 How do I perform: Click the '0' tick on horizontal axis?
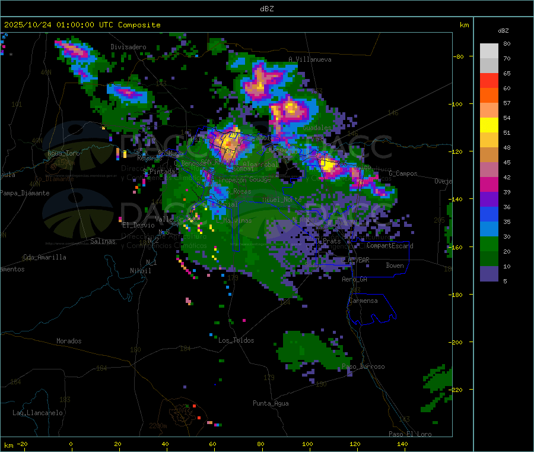click(71, 444)
